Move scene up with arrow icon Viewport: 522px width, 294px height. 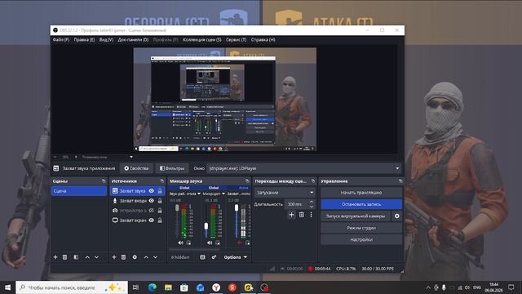click(x=87, y=257)
